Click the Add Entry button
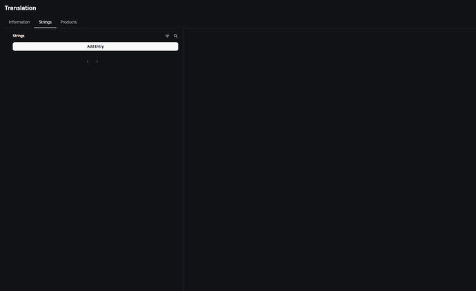 click(95, 46)
